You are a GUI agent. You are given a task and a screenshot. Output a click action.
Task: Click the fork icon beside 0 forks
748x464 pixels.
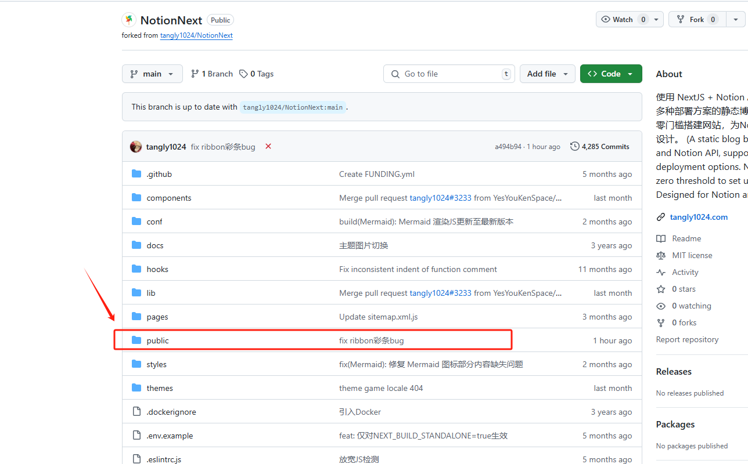point(661,322)
